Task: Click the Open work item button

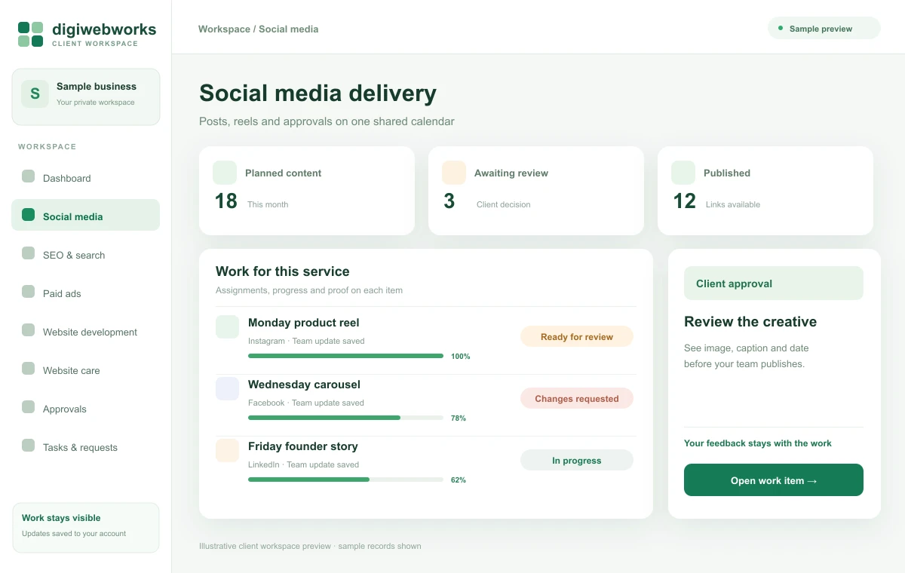Action: [x=774, y=480]
